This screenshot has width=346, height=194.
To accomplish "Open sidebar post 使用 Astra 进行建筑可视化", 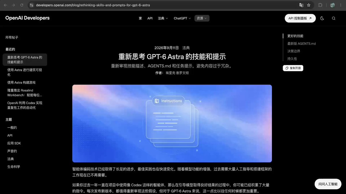I will coord(25,72).
